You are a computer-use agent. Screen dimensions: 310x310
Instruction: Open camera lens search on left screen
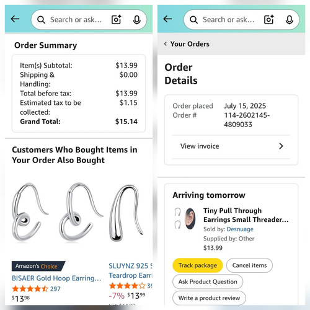[x=117, y=20]
